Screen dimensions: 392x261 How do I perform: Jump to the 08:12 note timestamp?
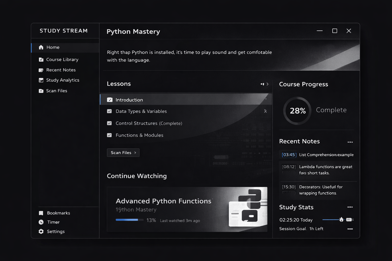289,167
